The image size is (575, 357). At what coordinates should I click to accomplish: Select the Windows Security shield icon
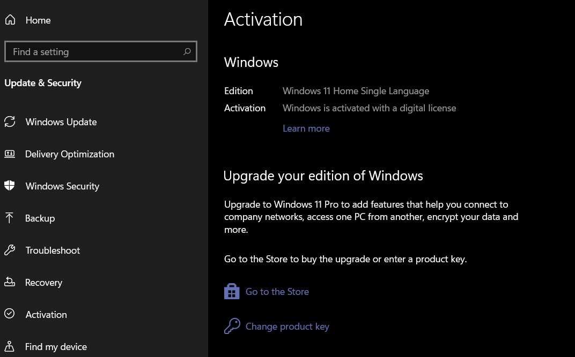point(10,186)
